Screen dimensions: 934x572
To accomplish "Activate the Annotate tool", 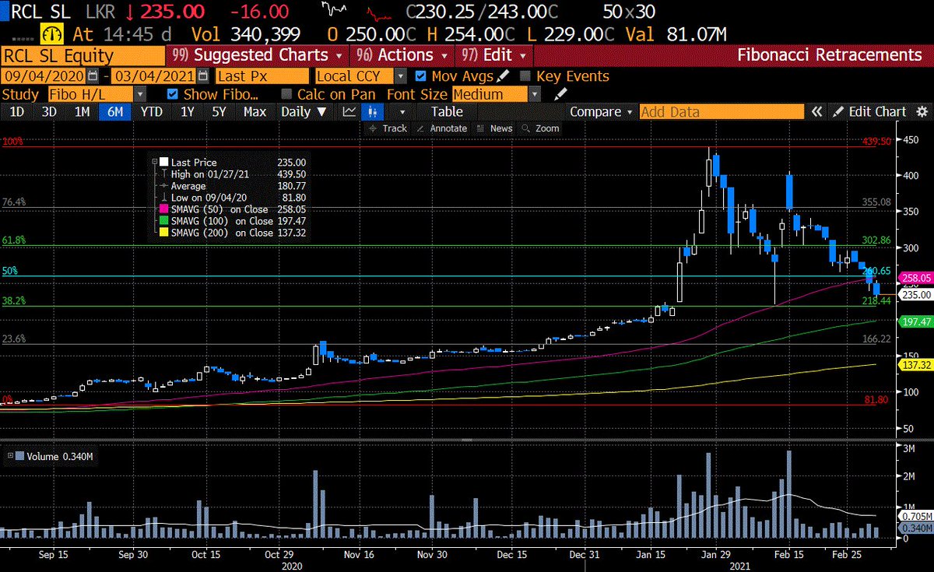I will tap(444, 128).
